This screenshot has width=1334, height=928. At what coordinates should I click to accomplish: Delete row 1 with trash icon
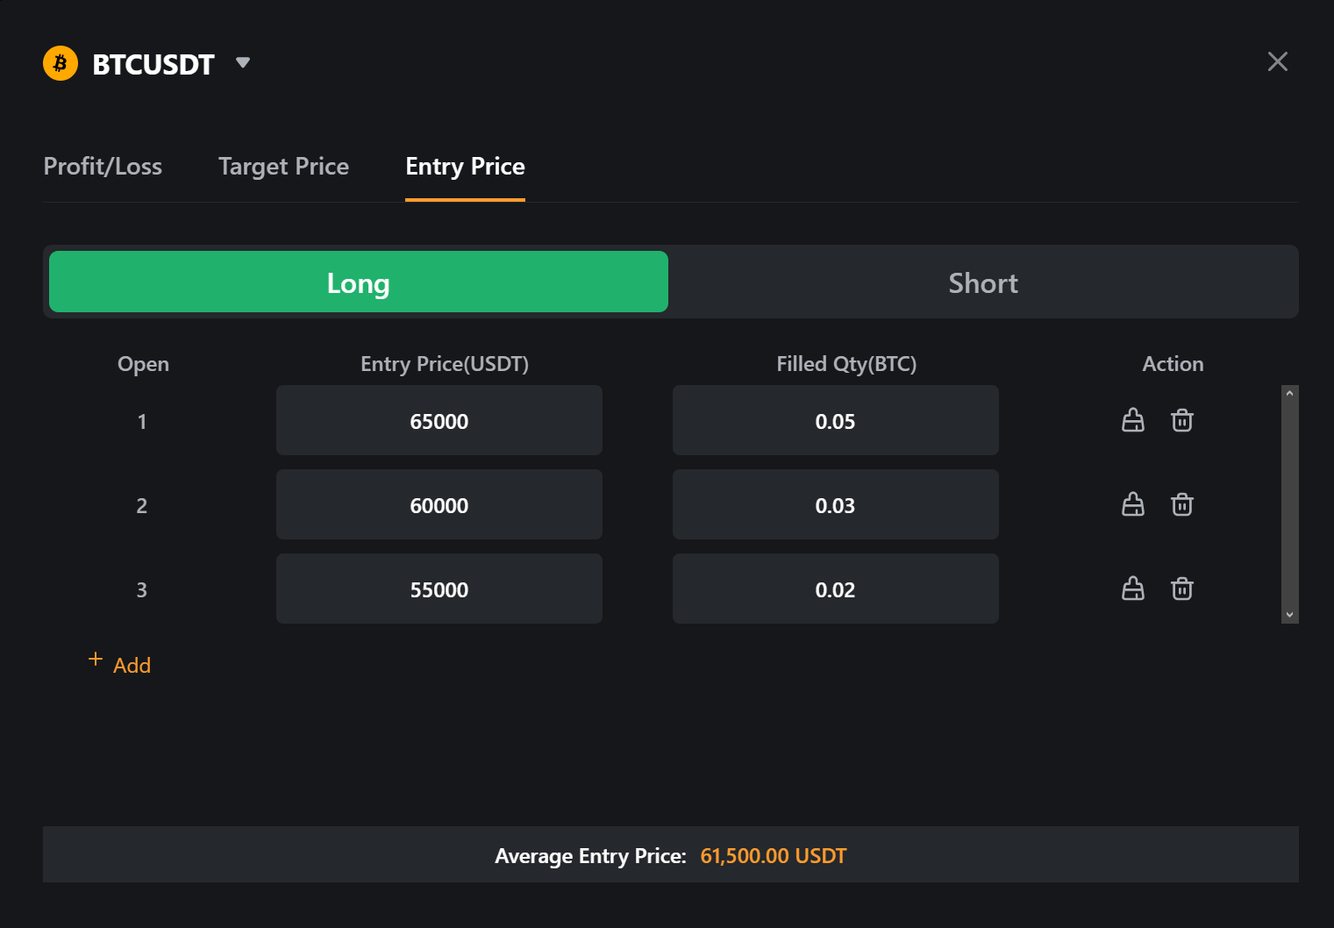click(x=1182, y=420)
